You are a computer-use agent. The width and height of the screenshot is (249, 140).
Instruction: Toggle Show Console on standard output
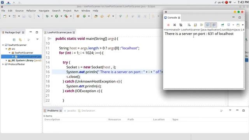click(208, 25)
